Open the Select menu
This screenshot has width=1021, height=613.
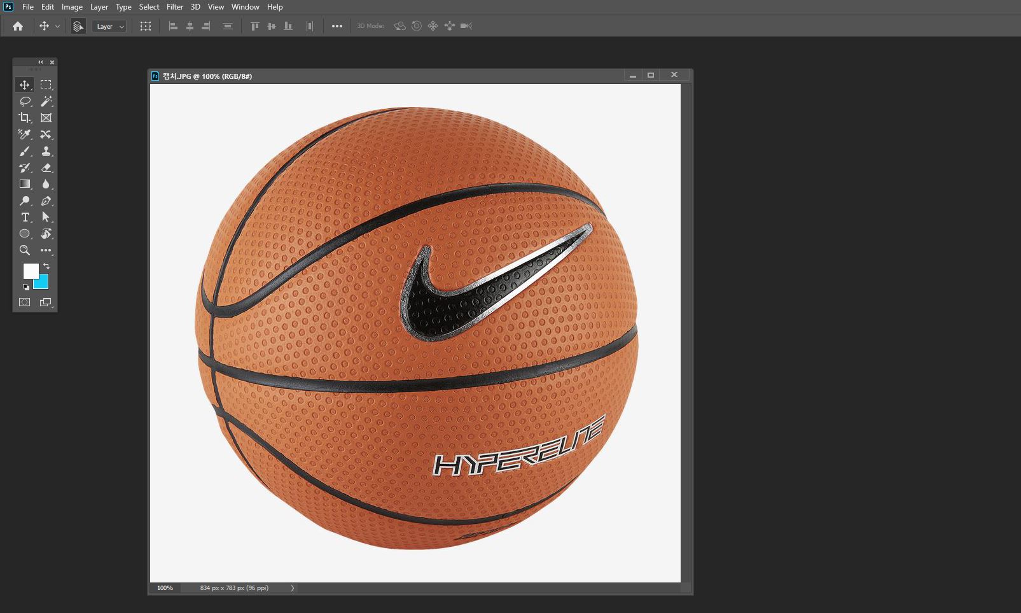pos(149,7)
